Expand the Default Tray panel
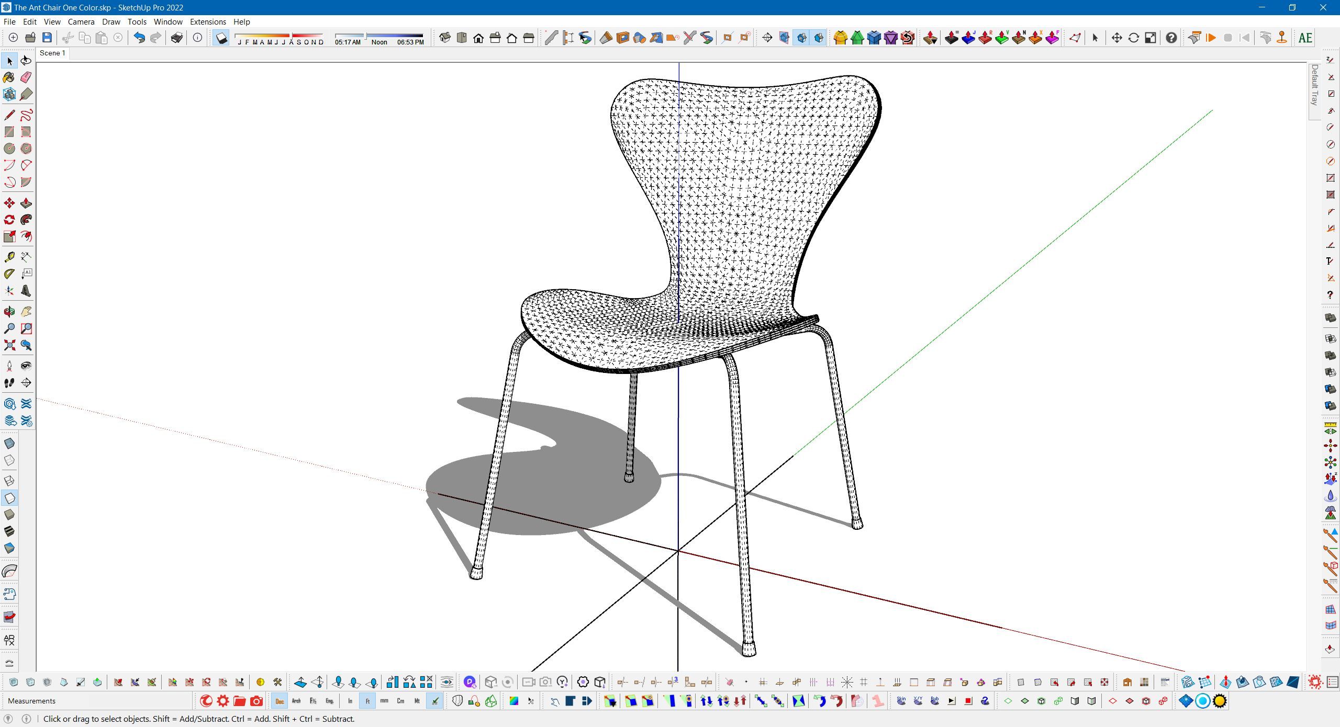The width and height of the screenshot is (1340, 727). click(x=1314, y=86)
